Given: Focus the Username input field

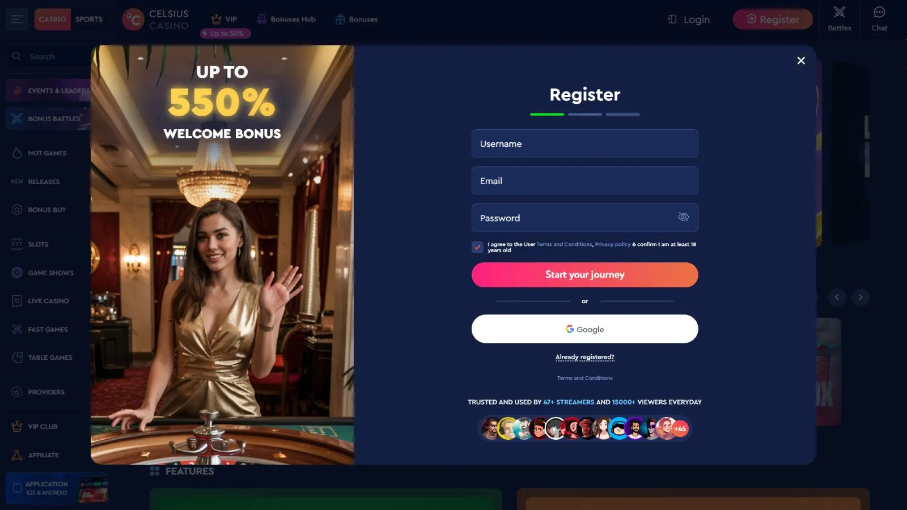Looking at the screenshot, I should [585, 143].
